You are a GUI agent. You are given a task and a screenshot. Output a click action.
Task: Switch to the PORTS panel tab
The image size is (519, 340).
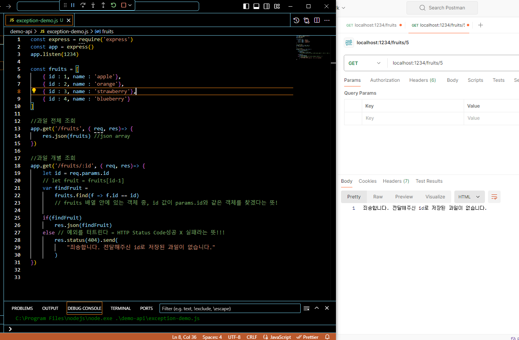pos(147,308)
